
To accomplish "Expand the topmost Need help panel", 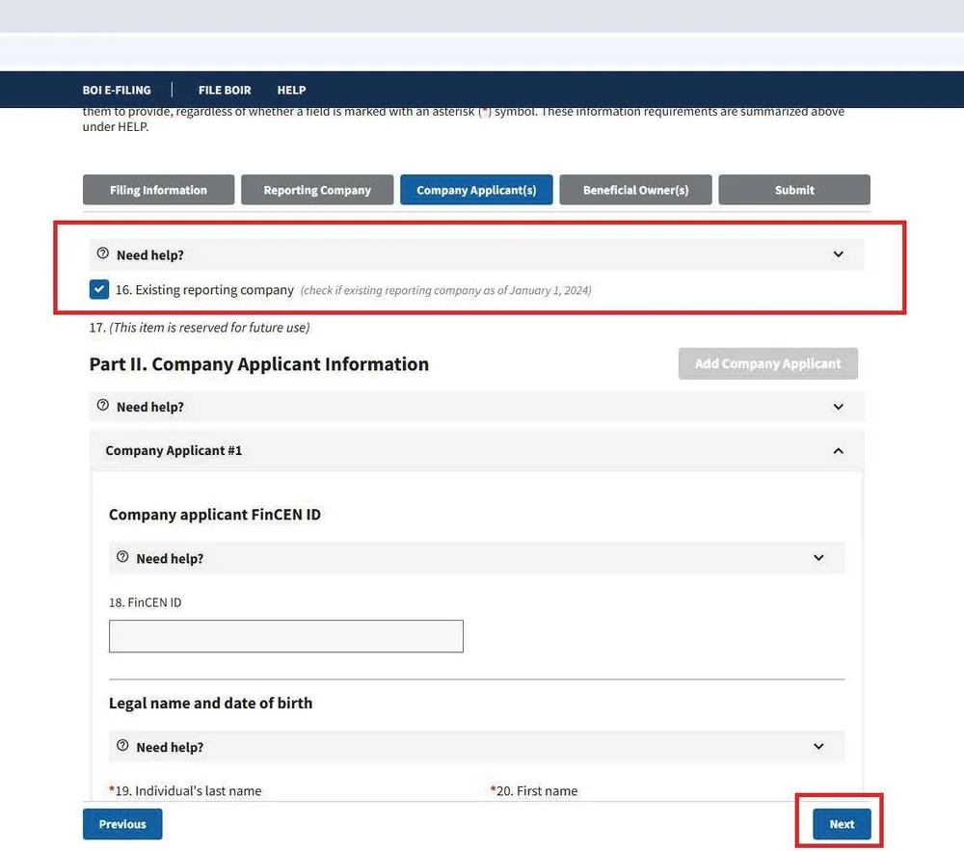I will coord(838,253).
